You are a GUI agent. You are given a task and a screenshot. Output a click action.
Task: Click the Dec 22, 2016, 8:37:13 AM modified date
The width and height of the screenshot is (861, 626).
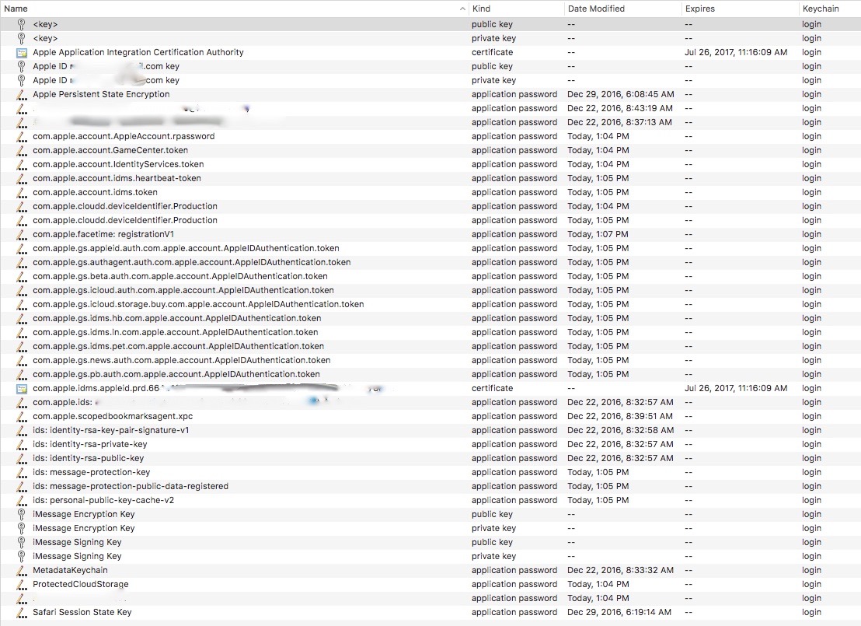619,123
